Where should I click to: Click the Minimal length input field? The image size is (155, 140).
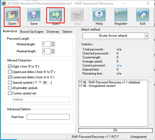(x=46, y=44)
